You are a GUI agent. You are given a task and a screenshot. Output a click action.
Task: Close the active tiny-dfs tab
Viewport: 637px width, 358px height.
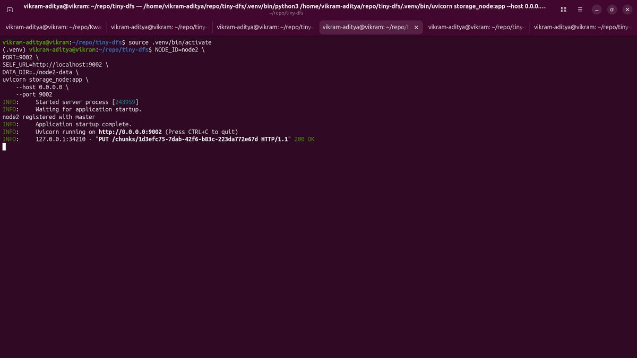416,28
